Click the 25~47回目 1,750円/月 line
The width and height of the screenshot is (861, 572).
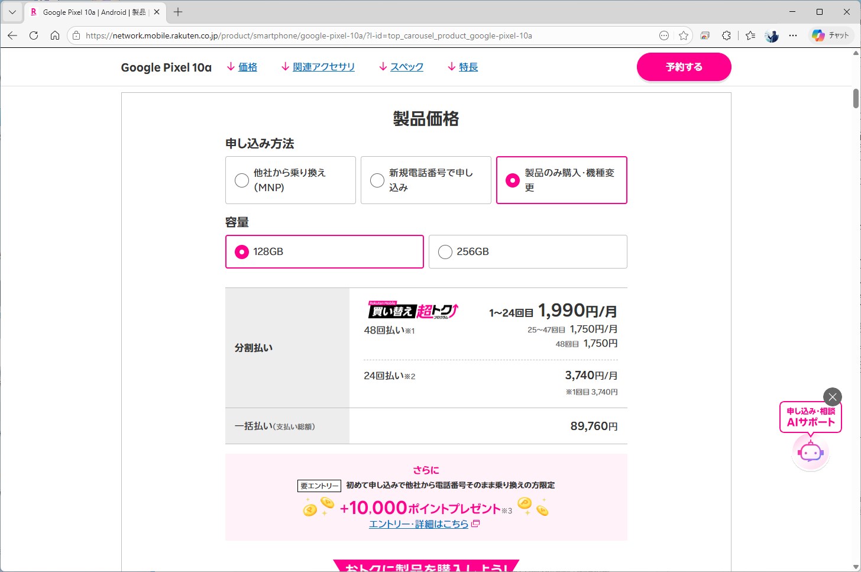[x=572, y=329]
